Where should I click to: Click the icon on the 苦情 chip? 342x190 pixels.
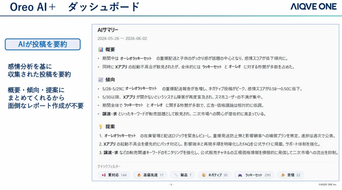(283, 175)
